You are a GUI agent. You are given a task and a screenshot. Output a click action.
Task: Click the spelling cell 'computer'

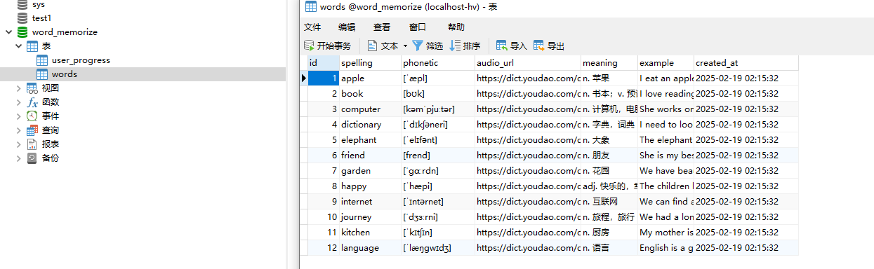click(370, 109)
